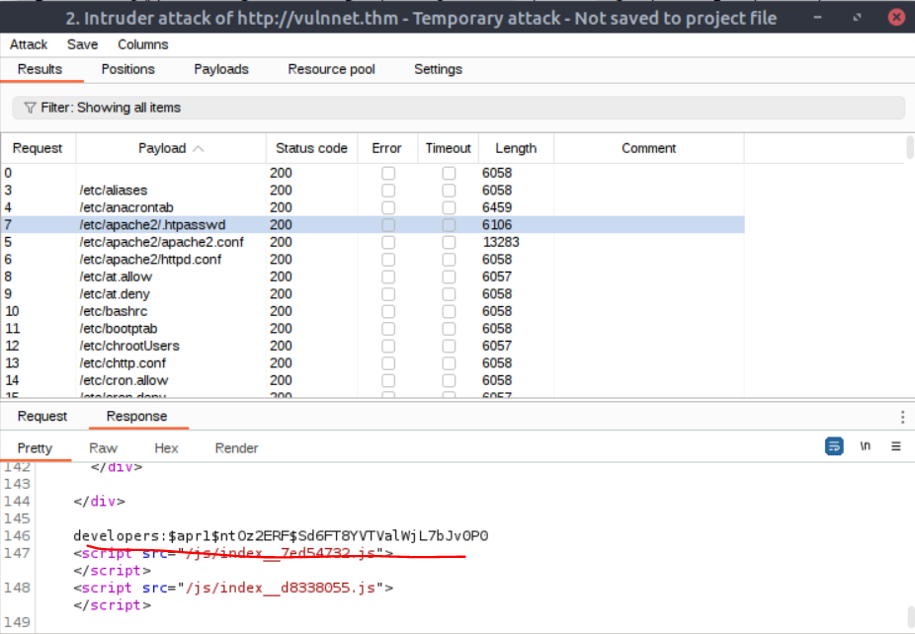Toggle the show non-printable characters \n icon
Screen dimensions: 915x634
tap(866, 446)
